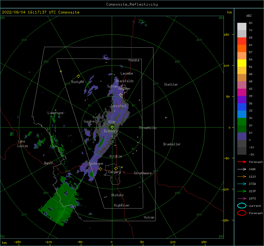
Task: Click the asterisk marker above Limestone
Action: click(55, 110)
